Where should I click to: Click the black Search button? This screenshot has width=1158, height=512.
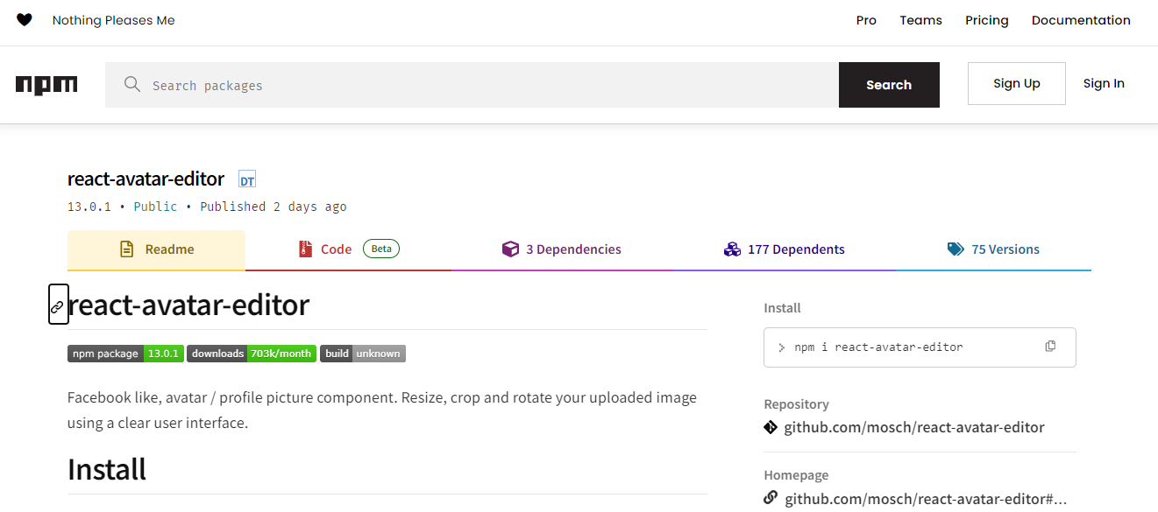[x=889, y=85]
